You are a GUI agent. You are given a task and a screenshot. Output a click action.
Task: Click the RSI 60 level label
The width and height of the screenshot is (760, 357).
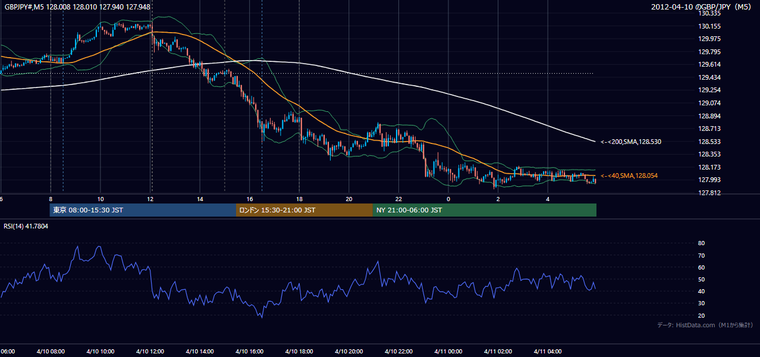(702, 267)
